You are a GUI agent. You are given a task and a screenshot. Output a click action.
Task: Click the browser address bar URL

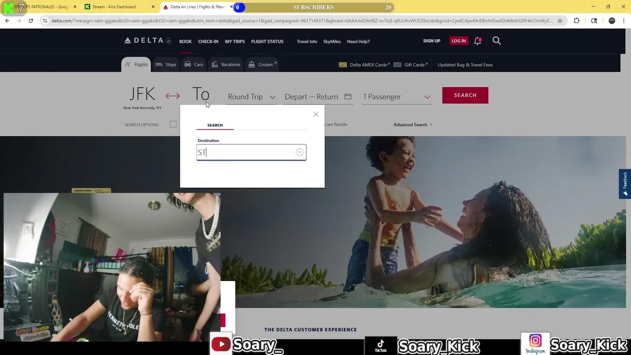(302, 21)
